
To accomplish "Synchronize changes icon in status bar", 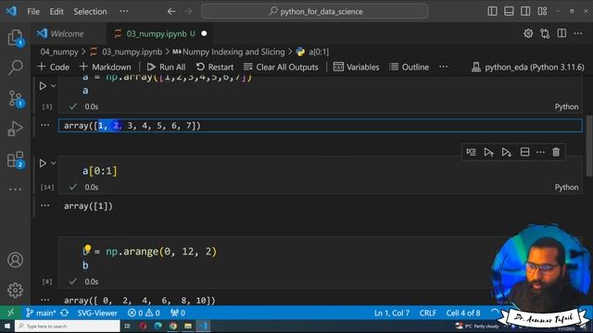I will (x=65, y=313).
